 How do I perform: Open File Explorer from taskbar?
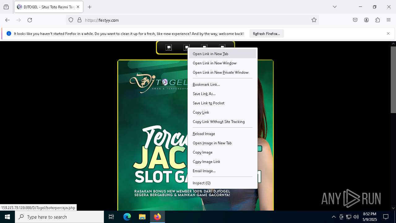(x=142, y=217)
